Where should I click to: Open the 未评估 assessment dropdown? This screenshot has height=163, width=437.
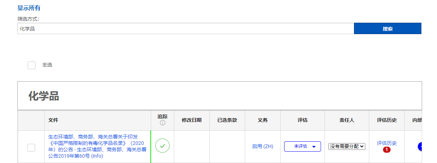tap(302, 146)
